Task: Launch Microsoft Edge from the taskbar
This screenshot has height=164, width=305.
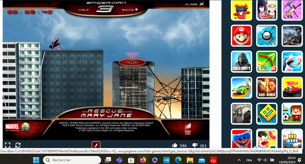Action: tap(178, 160)
